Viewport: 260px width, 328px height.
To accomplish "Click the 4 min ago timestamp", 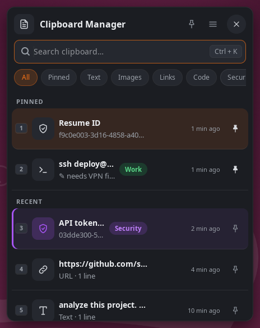I will (205, 270).
